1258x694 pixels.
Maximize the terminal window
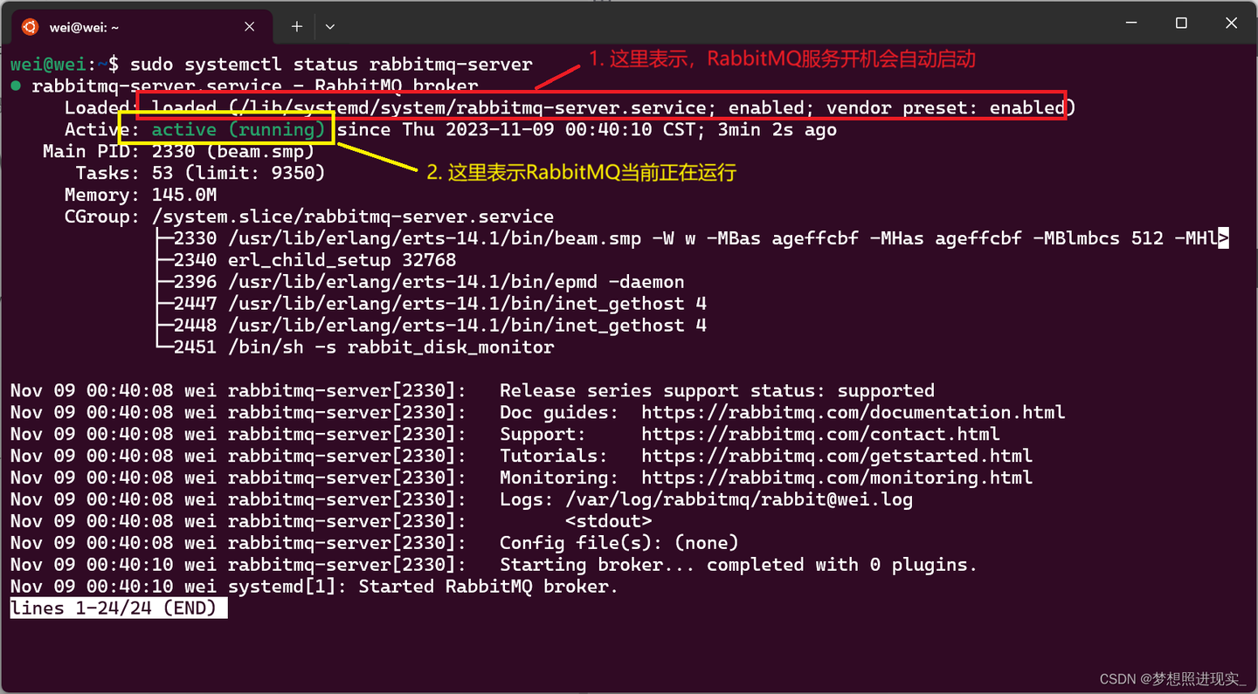1181,24
